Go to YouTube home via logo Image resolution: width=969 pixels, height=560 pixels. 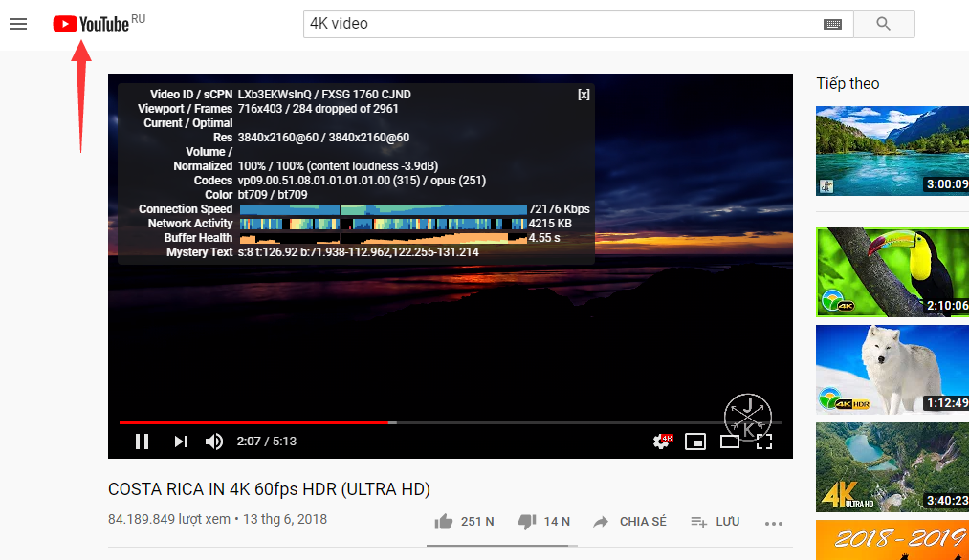91,24
